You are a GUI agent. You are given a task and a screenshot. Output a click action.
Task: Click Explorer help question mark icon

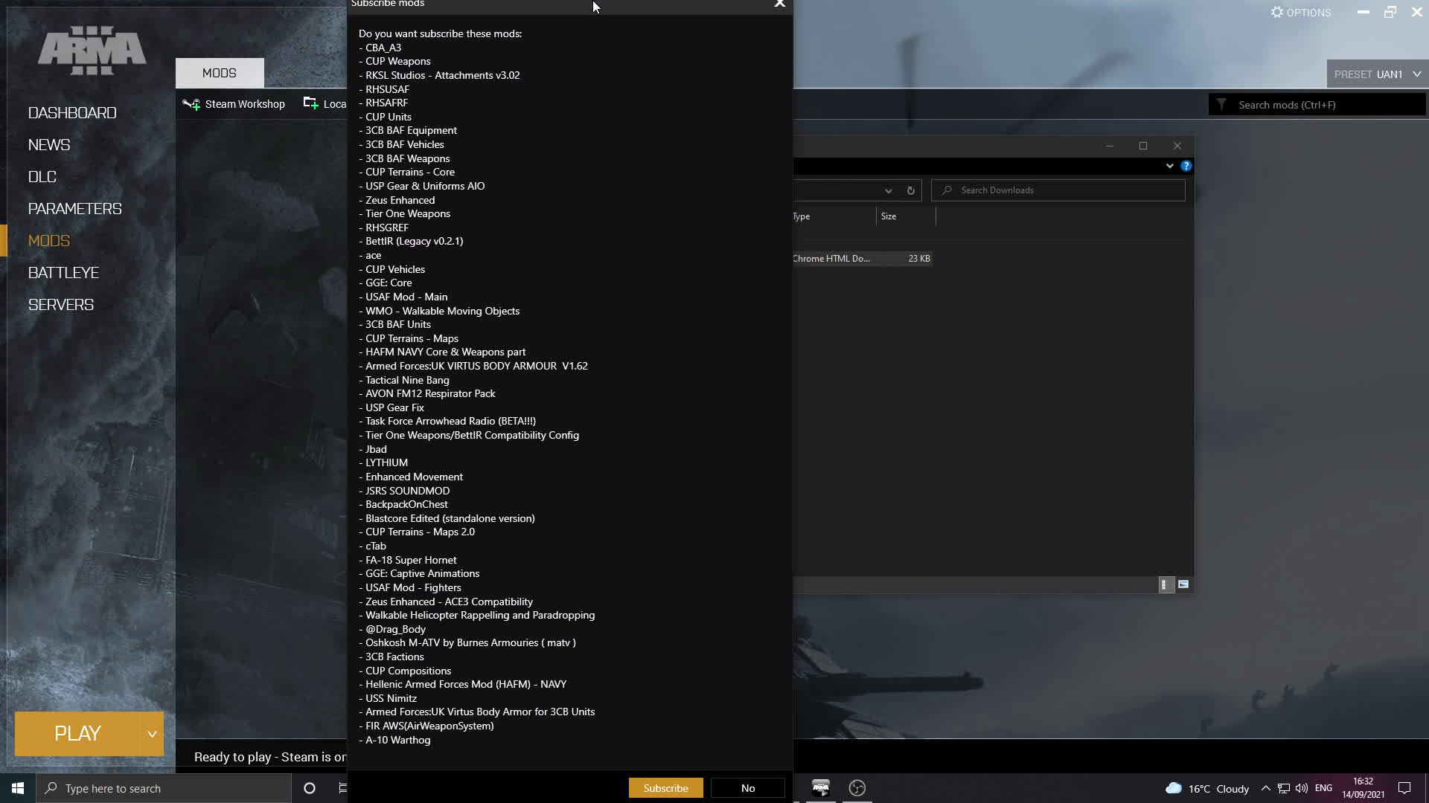(x=1186, y=166)
